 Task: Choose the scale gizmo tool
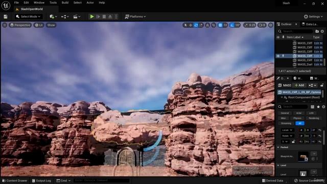[201, 25]
